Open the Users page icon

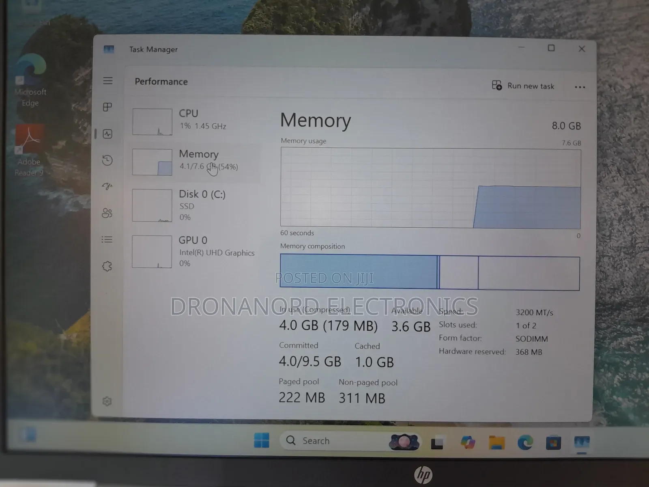107,213
